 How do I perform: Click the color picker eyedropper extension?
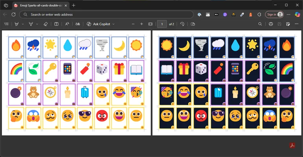pyautogui.click(x=242, y=15)
